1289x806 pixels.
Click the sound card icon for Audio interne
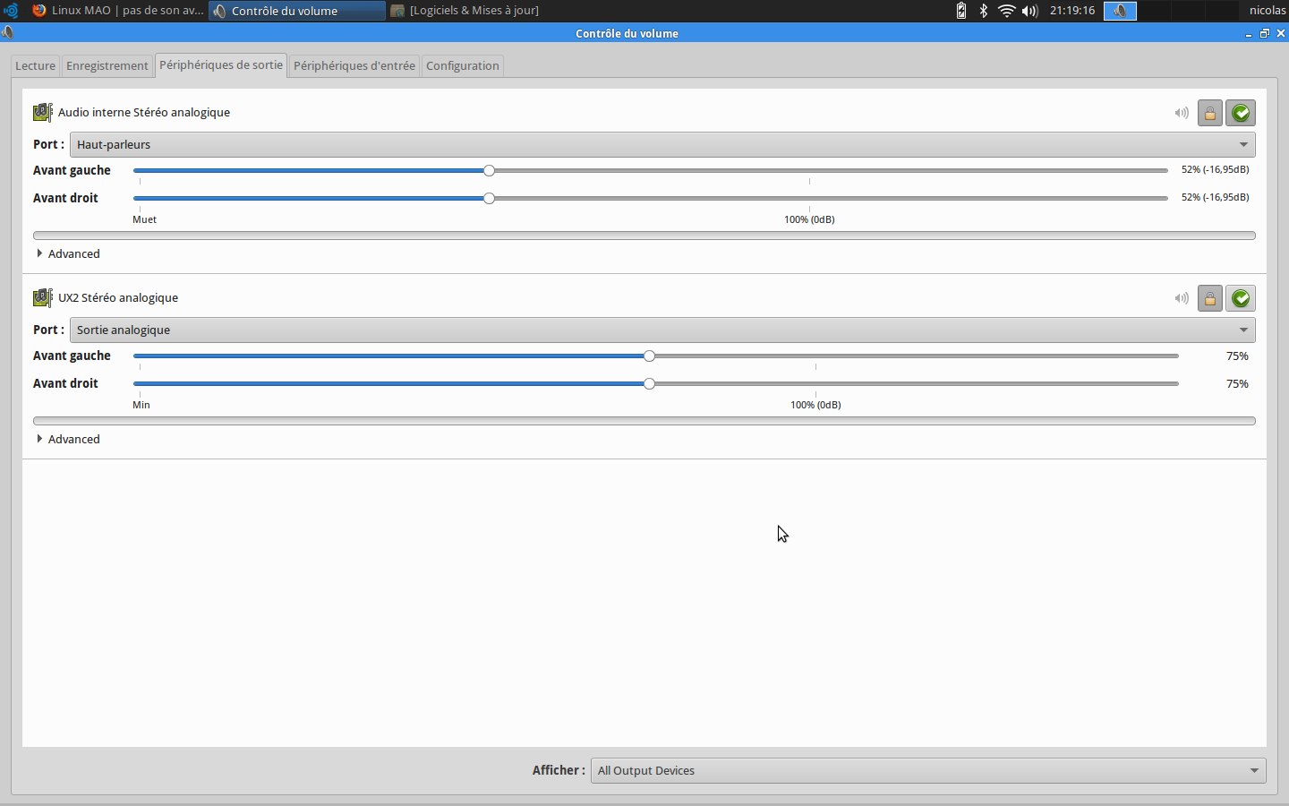(43, 112)
